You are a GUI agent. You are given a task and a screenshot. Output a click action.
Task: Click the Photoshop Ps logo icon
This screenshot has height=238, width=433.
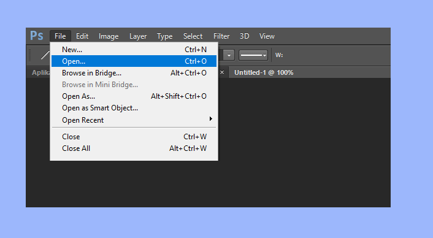coord(37,36)
